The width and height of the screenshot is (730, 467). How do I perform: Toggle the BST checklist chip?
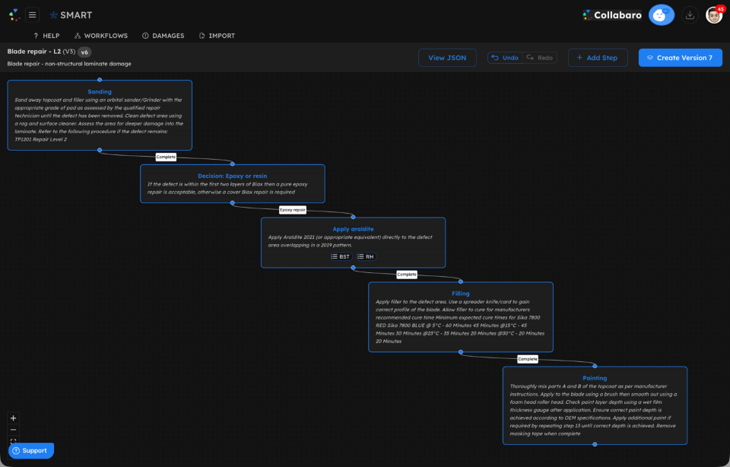pyautogui.click(x=340, y=256)
